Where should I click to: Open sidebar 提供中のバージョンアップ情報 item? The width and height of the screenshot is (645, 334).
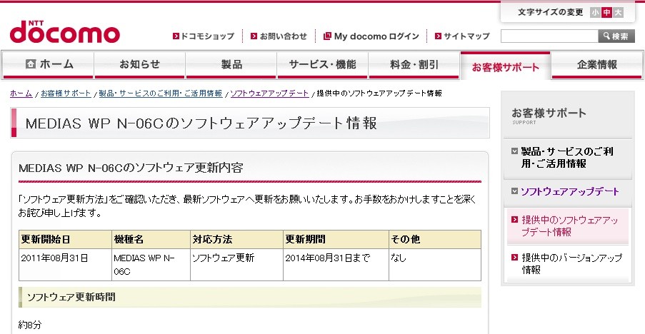[571, 263]
